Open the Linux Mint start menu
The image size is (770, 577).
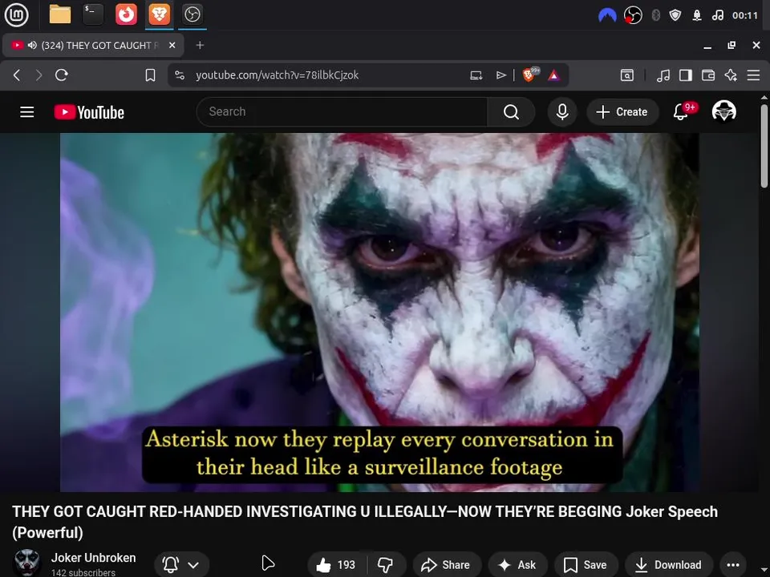(x=16, y=14)
